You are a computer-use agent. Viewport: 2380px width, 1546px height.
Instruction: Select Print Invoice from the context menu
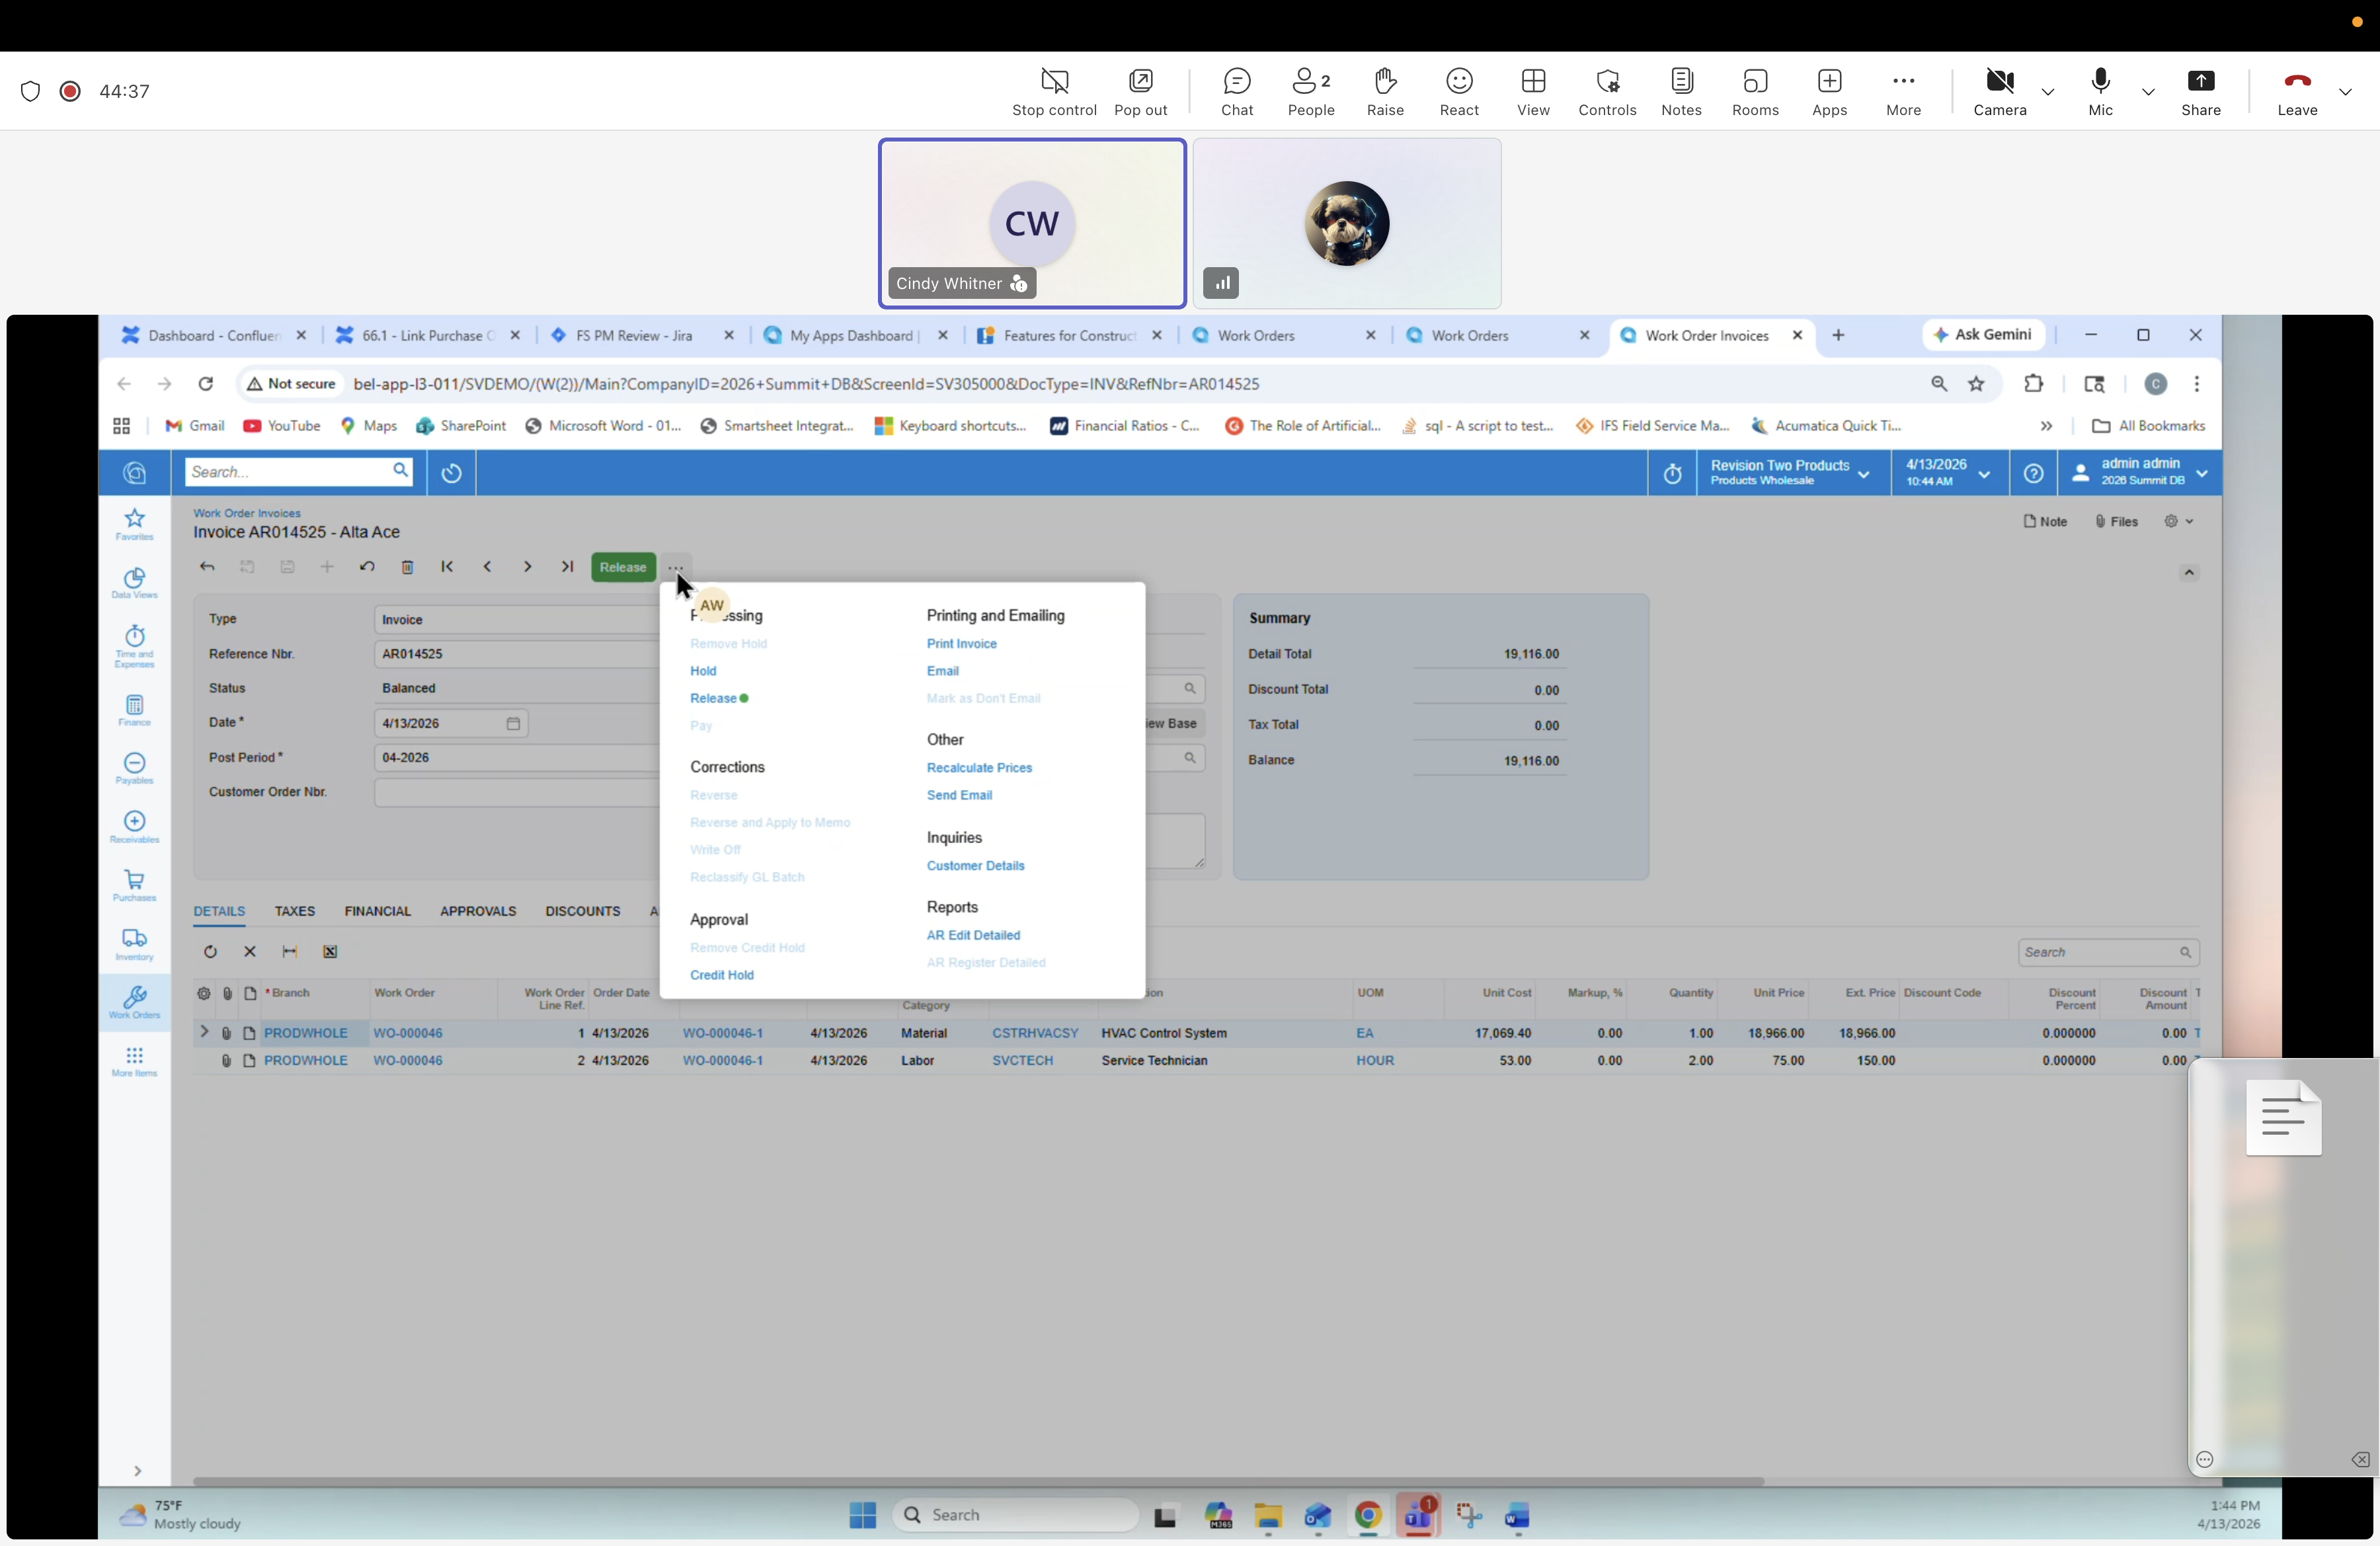[961, 644]
